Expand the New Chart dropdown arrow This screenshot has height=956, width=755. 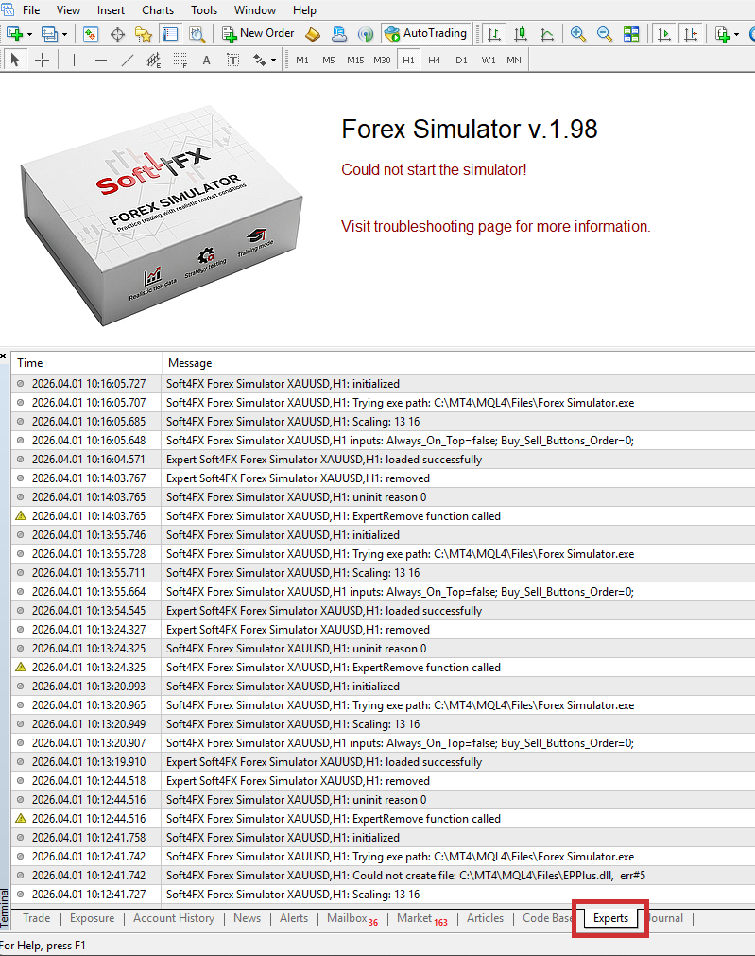[29, 35]
